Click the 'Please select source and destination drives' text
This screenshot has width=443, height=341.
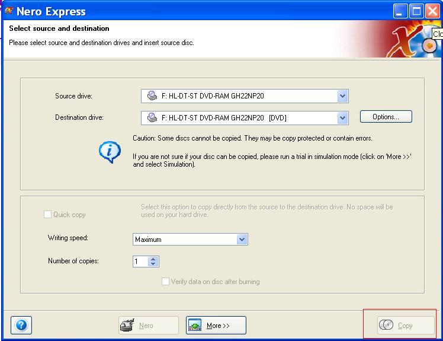pos(101,43)
